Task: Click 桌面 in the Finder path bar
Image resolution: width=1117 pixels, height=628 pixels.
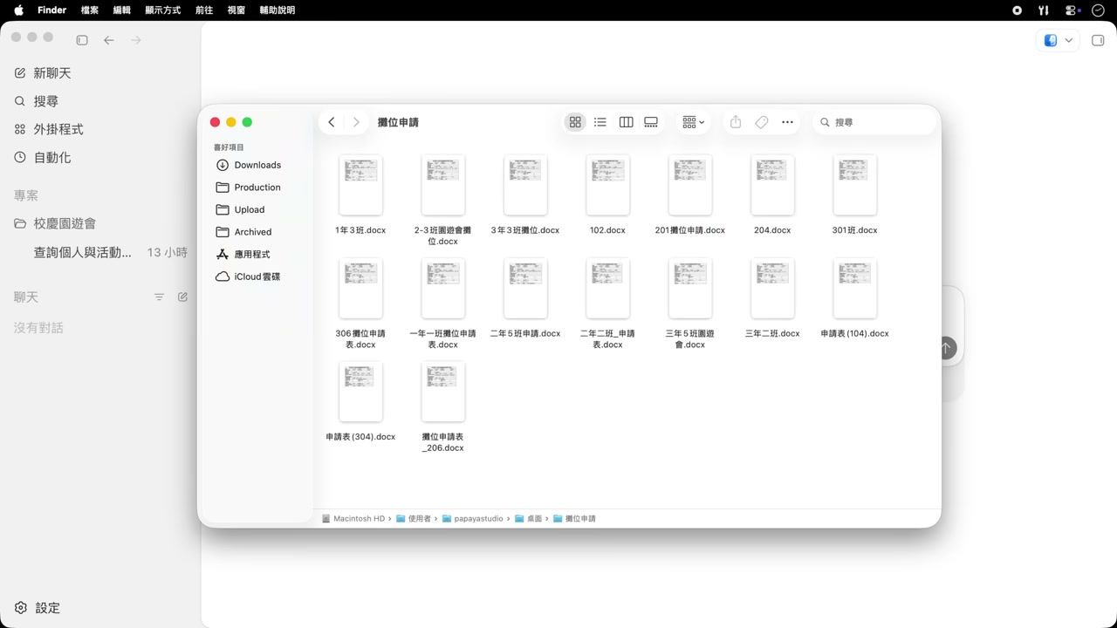Action: pos(528,518)
